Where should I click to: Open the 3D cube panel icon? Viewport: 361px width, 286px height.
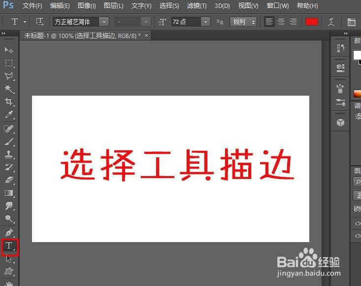[x=340, y=122]
